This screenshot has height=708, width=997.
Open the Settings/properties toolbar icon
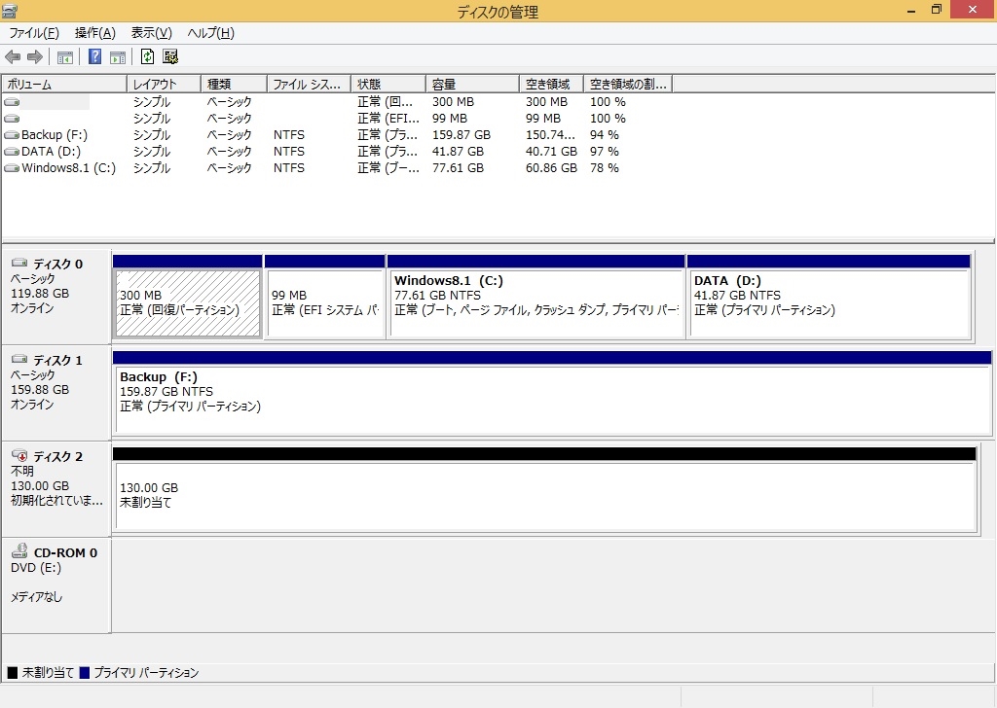click(170, 56)
